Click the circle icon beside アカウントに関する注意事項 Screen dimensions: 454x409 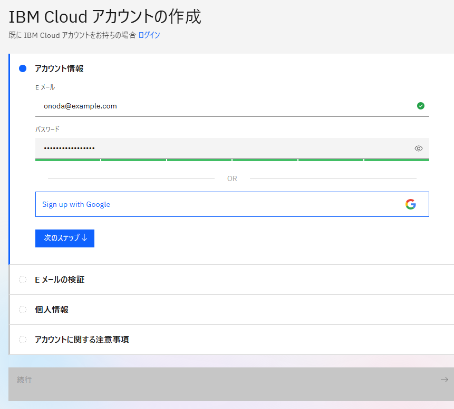pyautogui.click(x=22, y=340)
